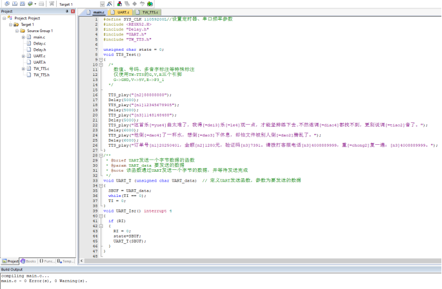This screenshot has width=442, height=289.
Task: Fold TTS_Test function body at line 9
Action: click(101, 60)
